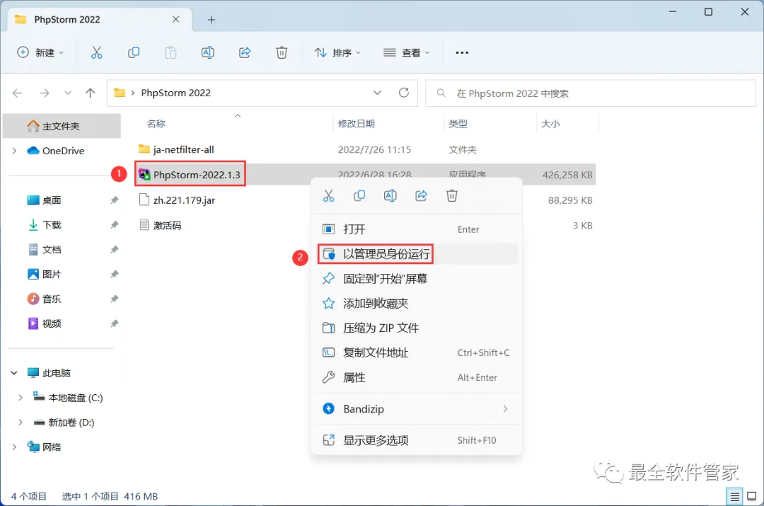This screenshot has height=506, width=764.
Task: Choose 显示更多选项 menu entry
Action: coord(417,440)
